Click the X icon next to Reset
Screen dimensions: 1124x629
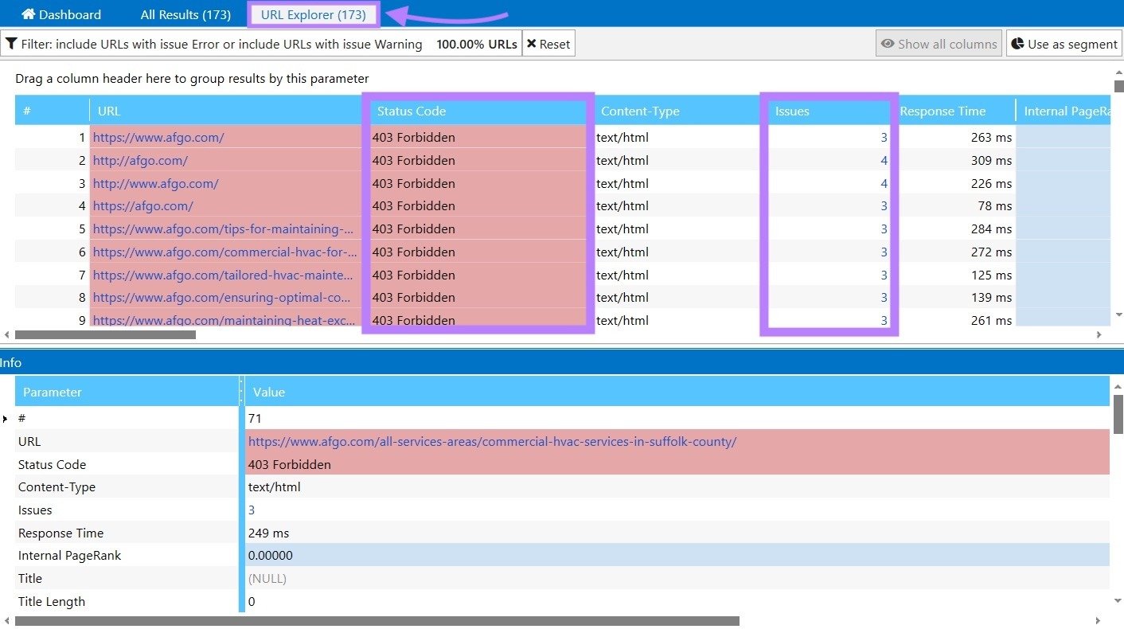pos(532,43)
